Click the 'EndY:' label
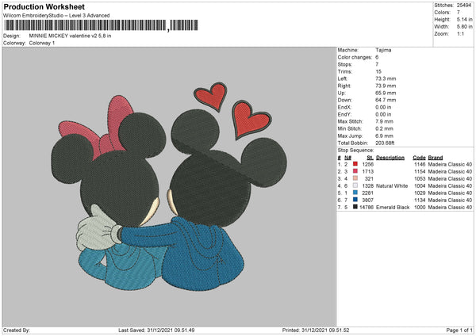 [x=344, y=114]
